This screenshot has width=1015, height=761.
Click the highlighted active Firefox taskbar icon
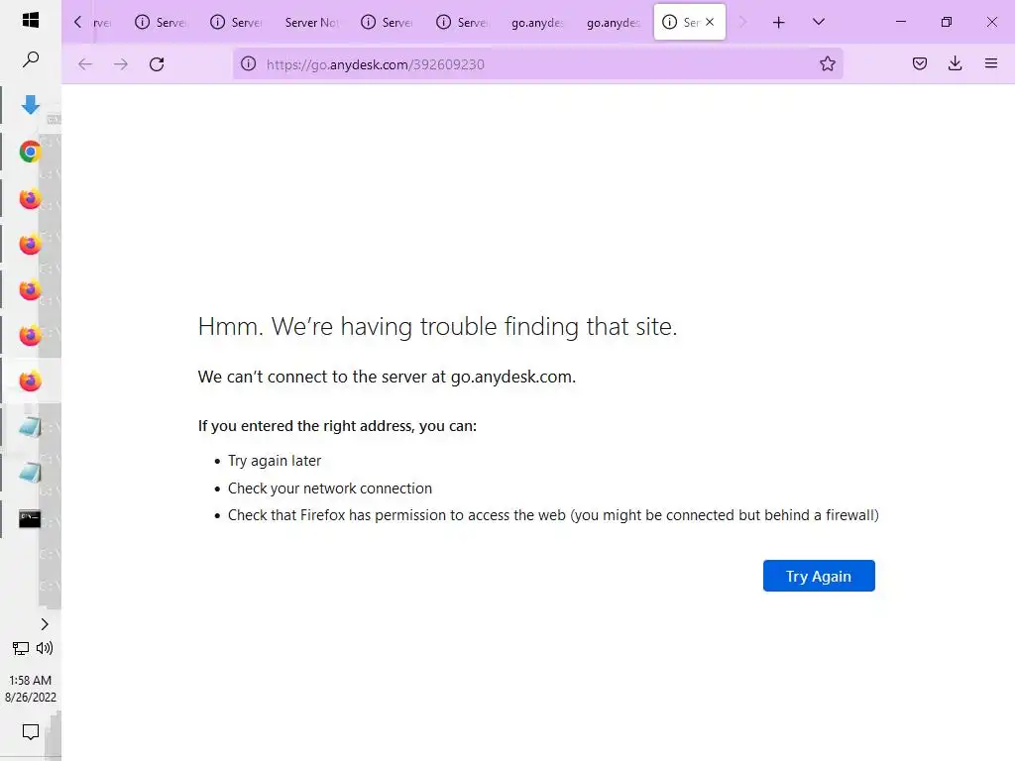(31, 381)
